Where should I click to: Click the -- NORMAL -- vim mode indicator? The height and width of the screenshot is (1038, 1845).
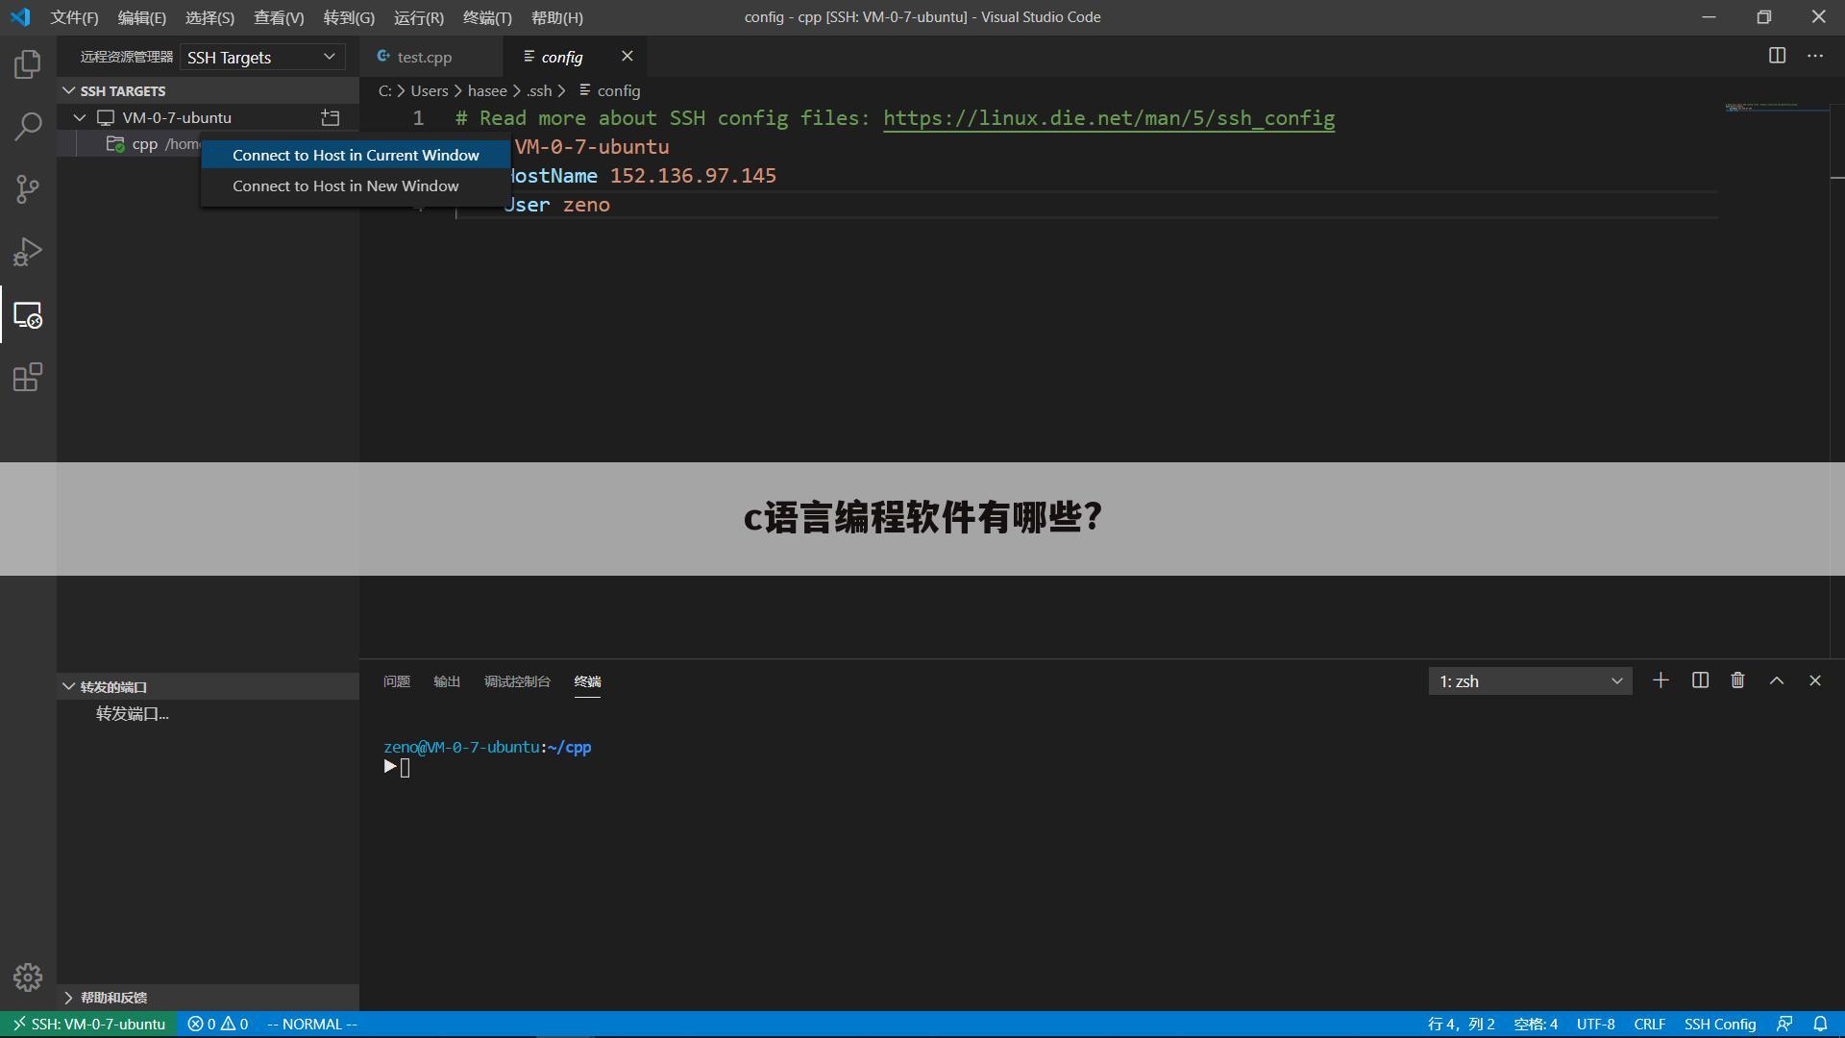(x=311, y=1025)
